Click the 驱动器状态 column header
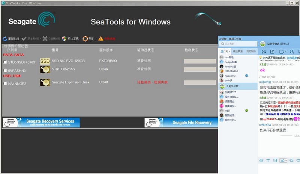Viewport: 300px width, 174px height. pyautogui.click(x=145, y=50)
